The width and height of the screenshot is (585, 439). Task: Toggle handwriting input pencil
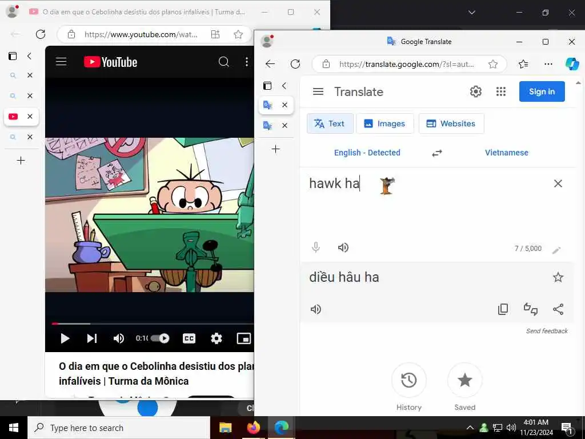coord(556,250)
